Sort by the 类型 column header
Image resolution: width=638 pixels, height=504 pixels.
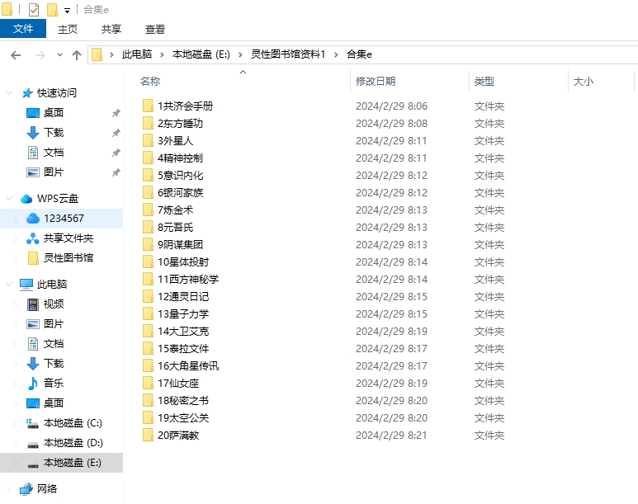point(484,82)
